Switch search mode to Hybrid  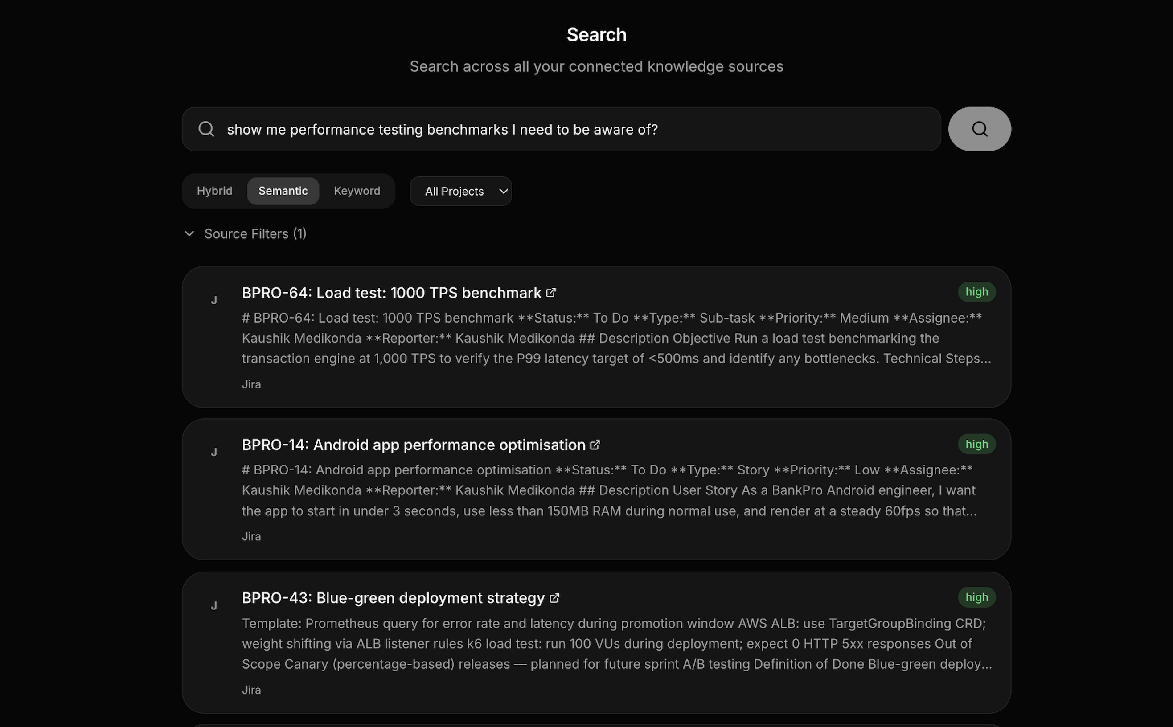click(x=214, y=191)
